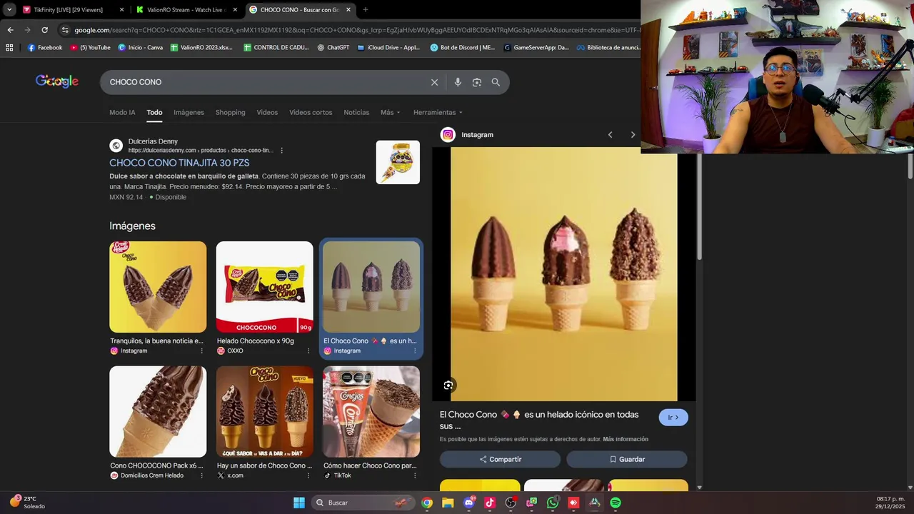Open the Helado Chococono x 90g image
Image resolution: width=914 pixels, height=514 pixels.
pos(264,287)
